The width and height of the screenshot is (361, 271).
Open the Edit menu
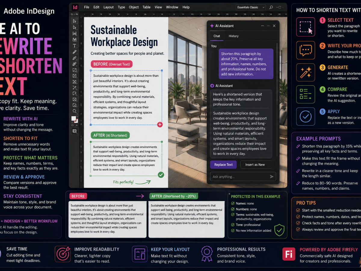(96, 7)
